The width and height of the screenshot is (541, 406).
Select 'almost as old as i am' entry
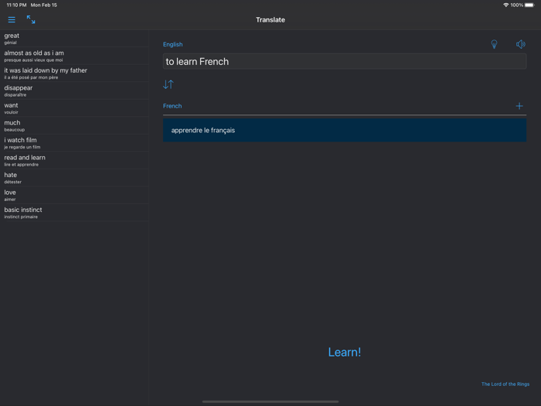(x=74, y=56)
